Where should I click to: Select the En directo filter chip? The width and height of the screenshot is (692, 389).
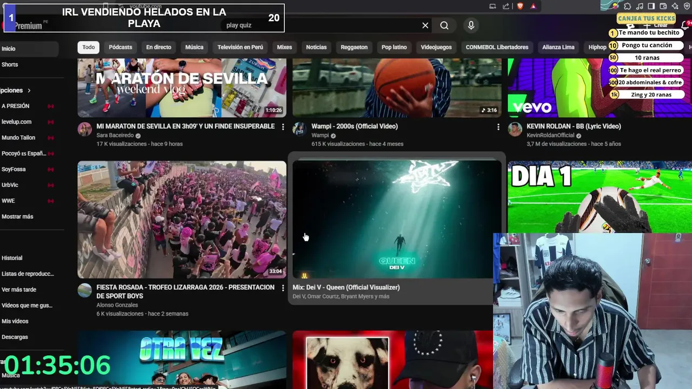pyautogui.click(x=158, y=47)
